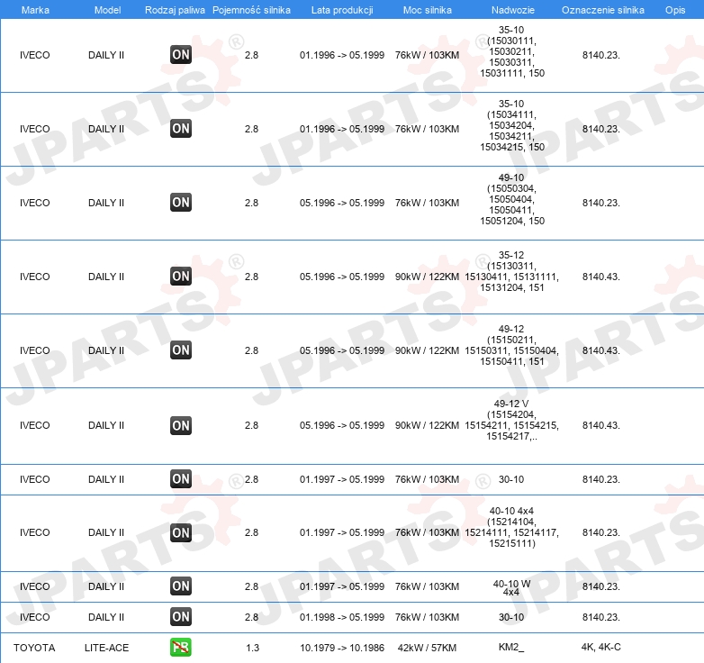Screen dimensions: 704x663
Task: Click 90kW / 122KM in the 49-12 V row
Action: click(427, 425)
